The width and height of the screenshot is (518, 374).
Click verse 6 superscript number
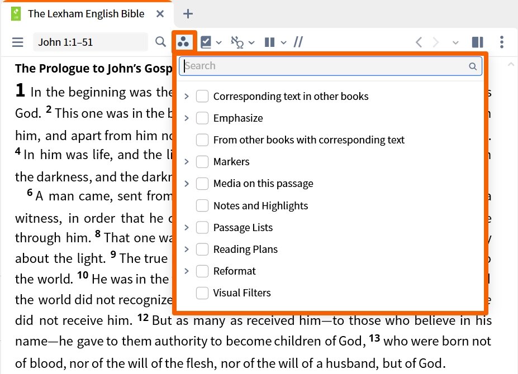click(30, 193)
